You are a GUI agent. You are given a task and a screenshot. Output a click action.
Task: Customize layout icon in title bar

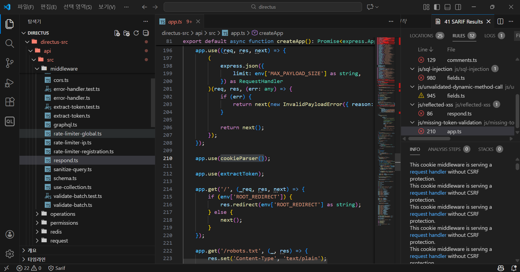[x=426, y=7]
